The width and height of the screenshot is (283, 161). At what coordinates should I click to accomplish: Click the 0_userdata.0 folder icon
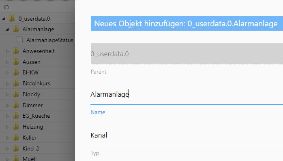12,18
